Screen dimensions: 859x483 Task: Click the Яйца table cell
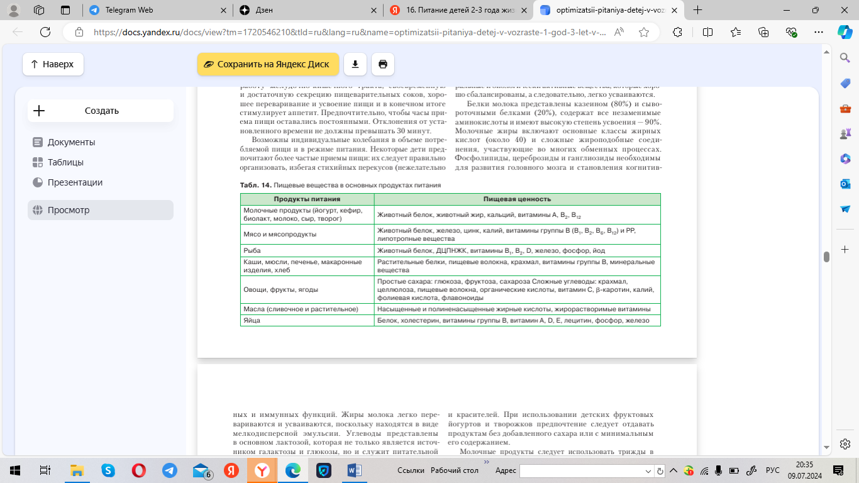click(x=308, y=321)
